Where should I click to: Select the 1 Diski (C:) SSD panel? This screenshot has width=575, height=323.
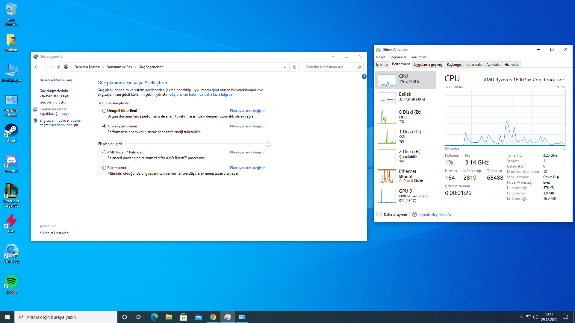[x=405, y=136]
